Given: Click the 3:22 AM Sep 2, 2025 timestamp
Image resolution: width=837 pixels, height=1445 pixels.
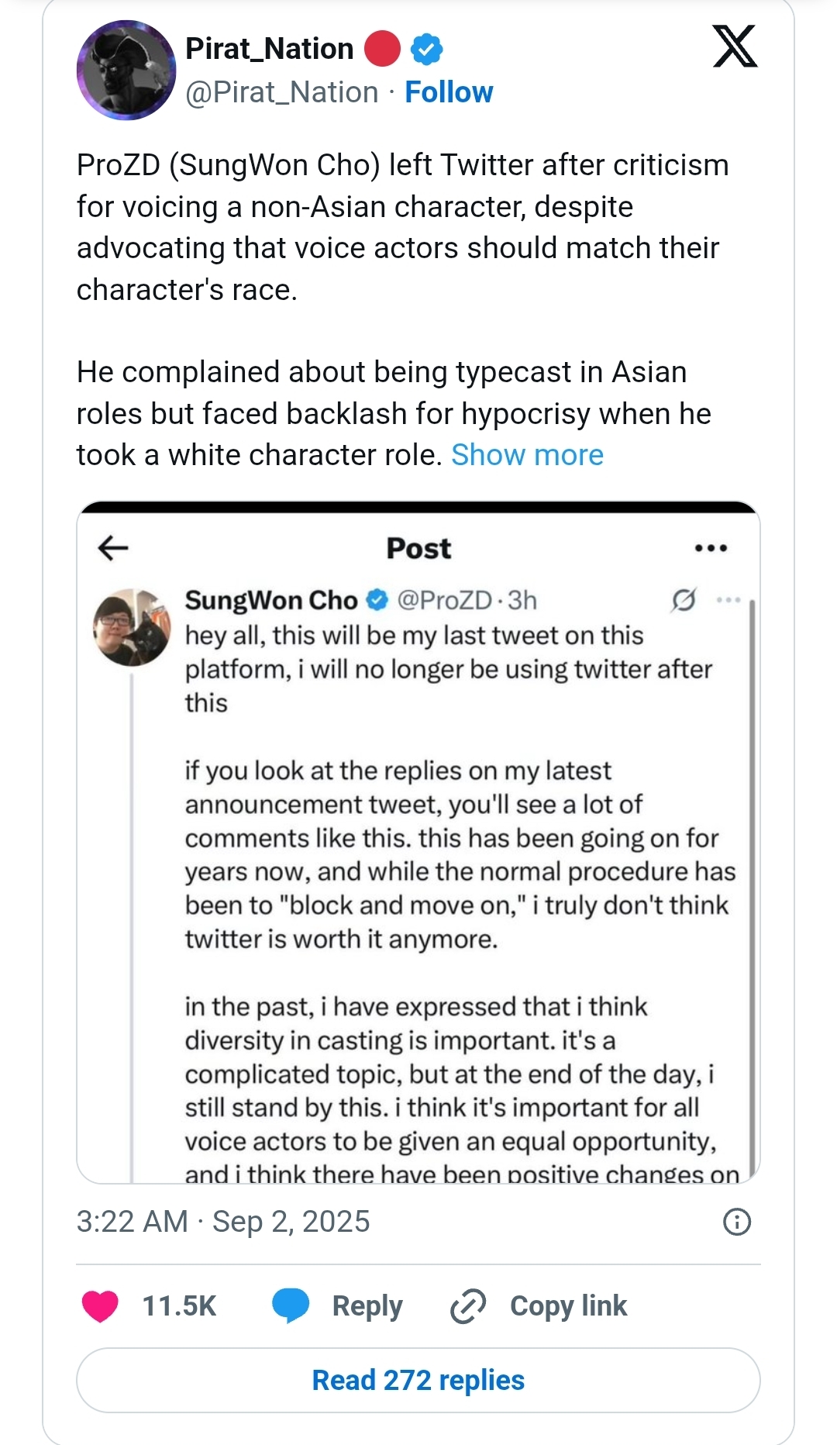Looking at the screenshot, I should pyautogui.click(x=223, y=1222).
